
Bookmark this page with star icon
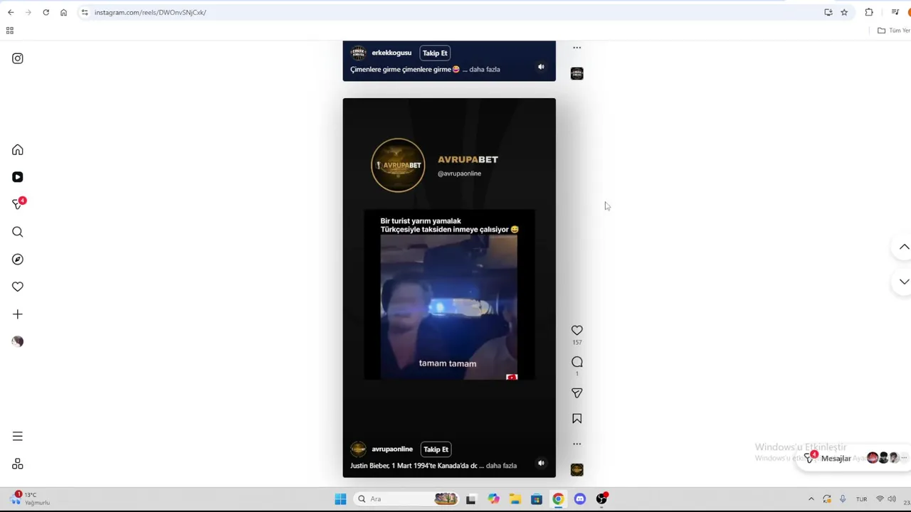click(x=844, y=12)
